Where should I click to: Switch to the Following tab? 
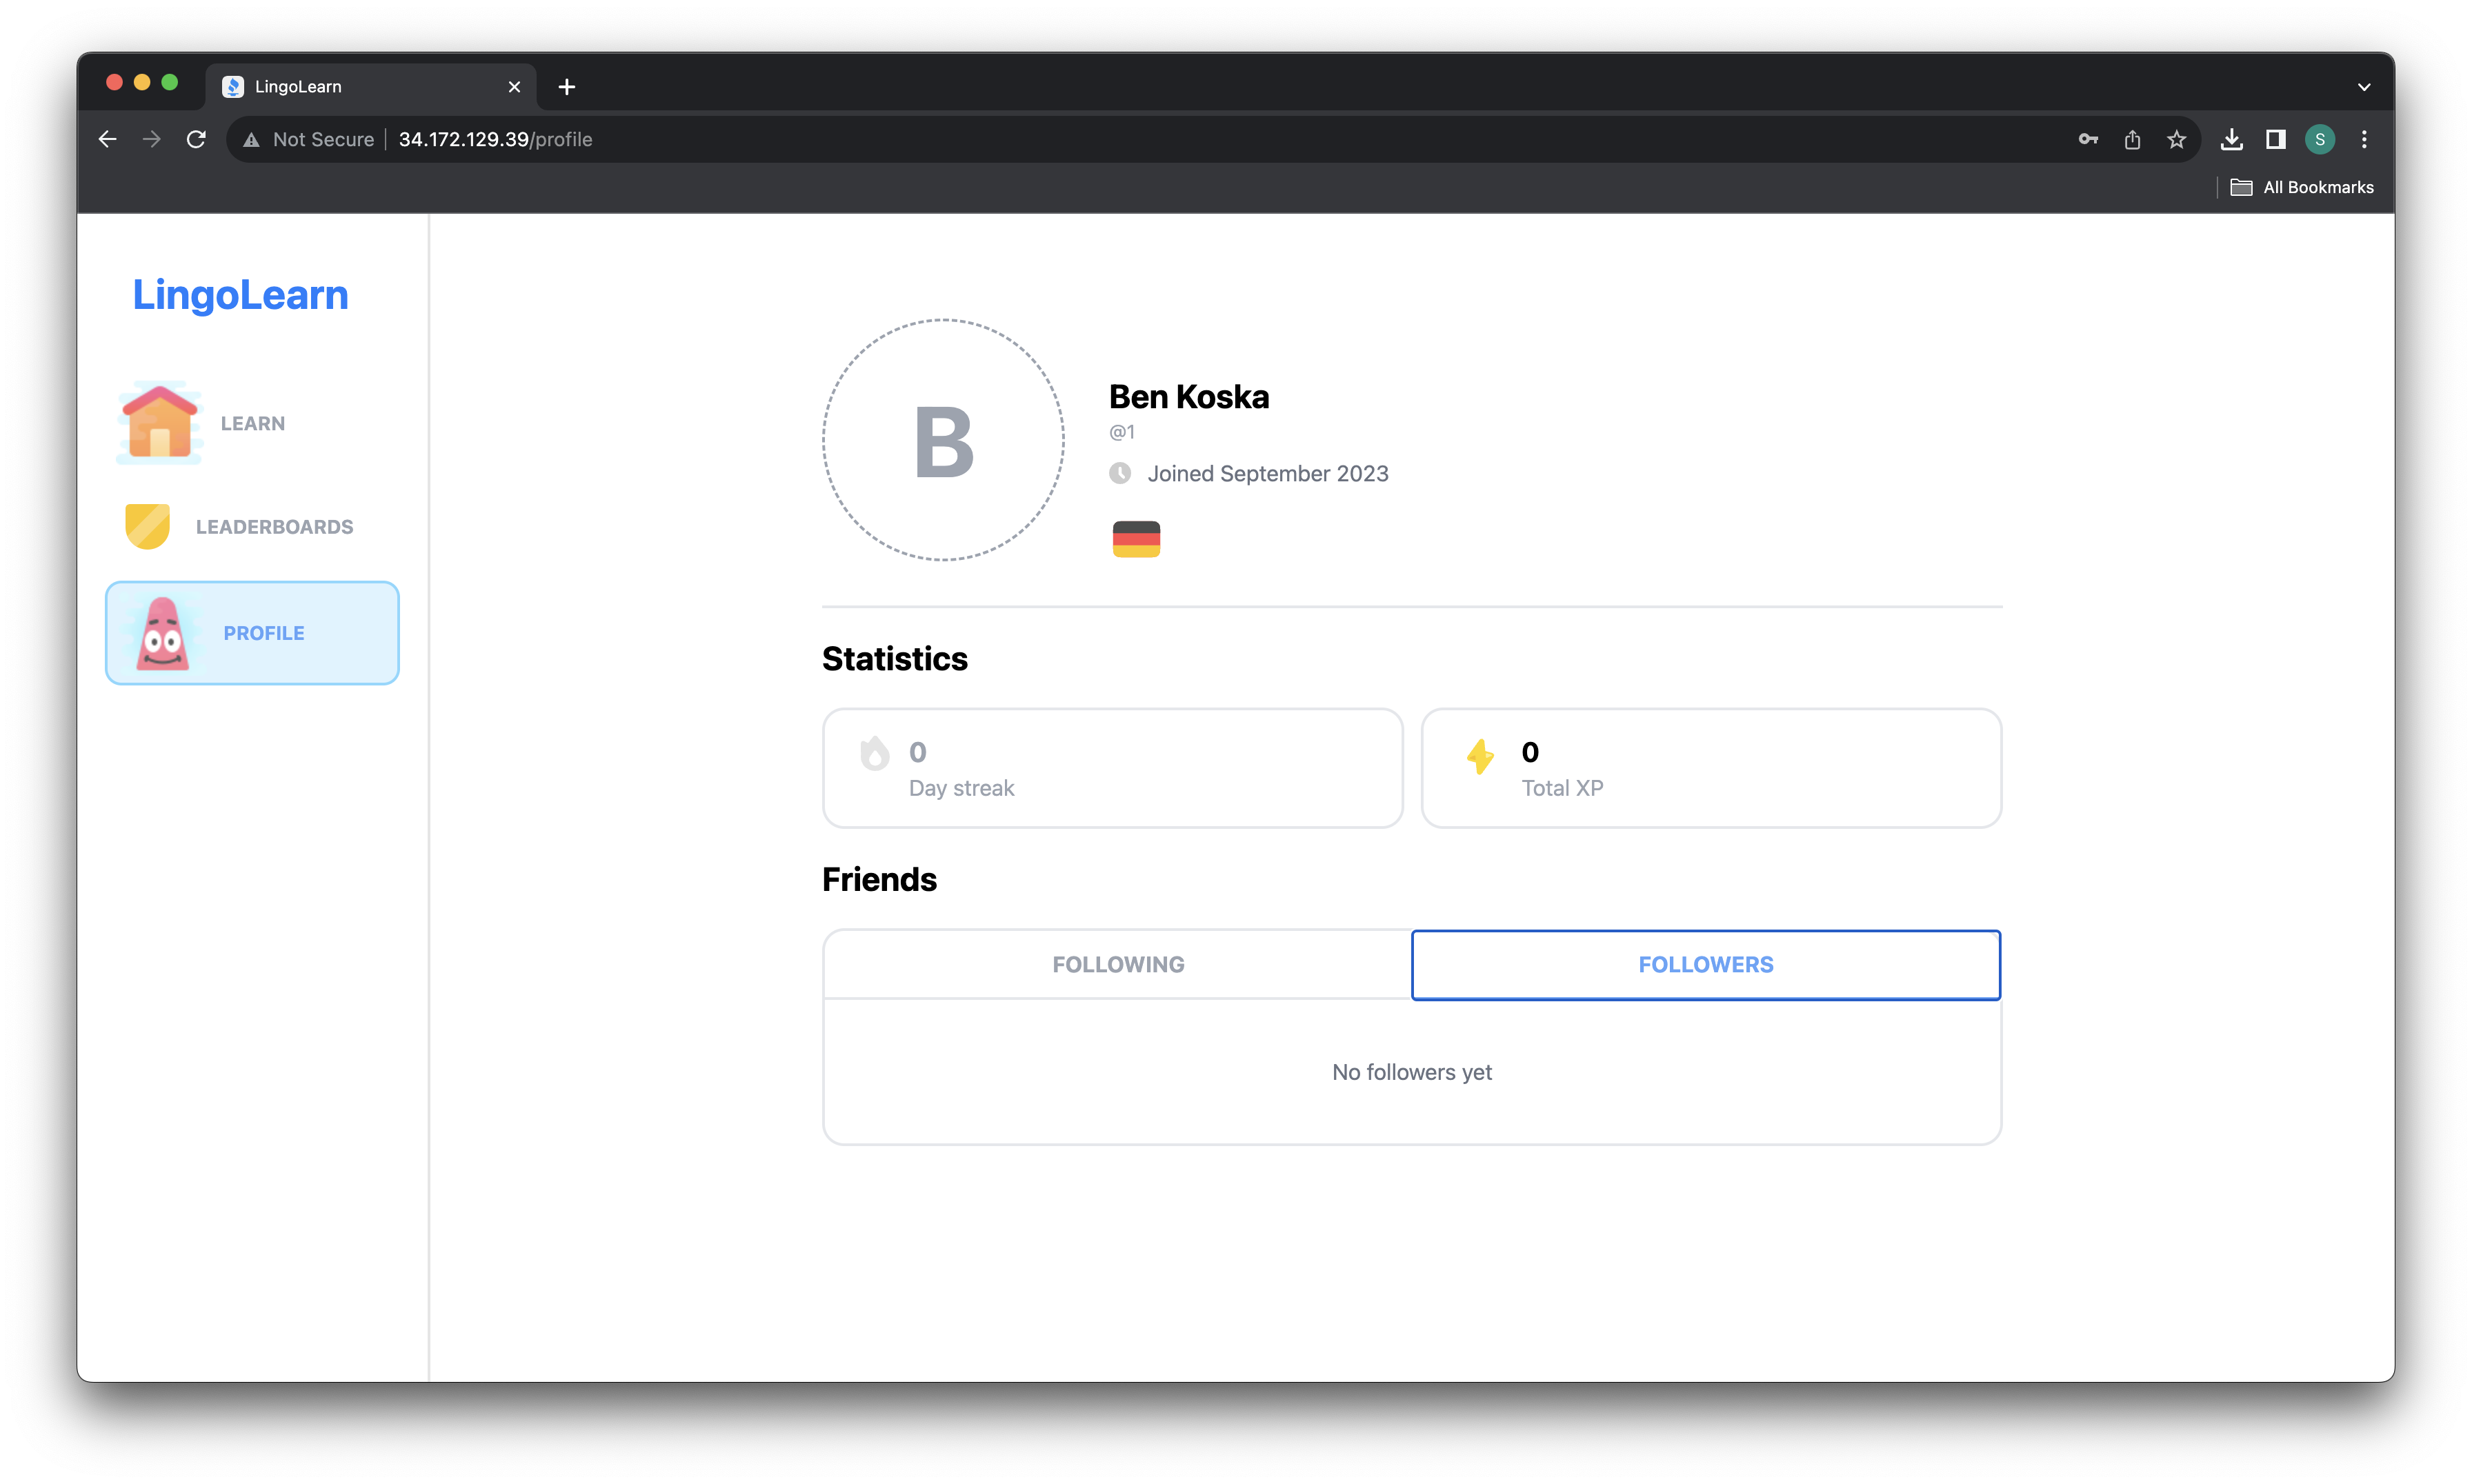[1118, 965]
